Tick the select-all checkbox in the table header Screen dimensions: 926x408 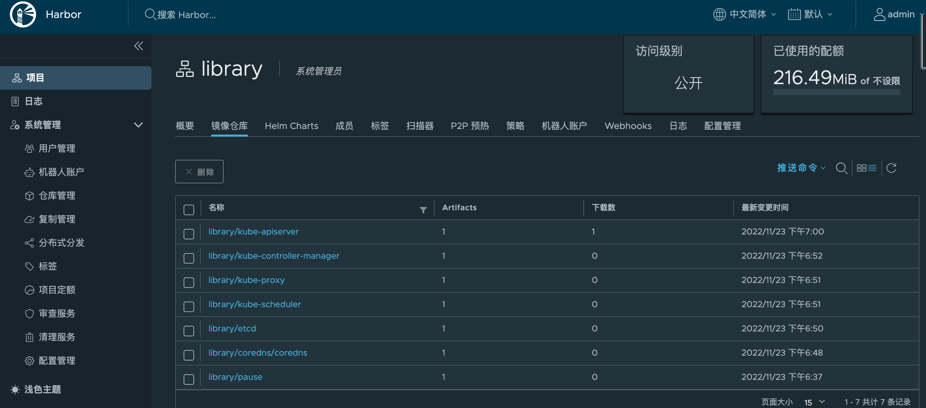pos(189,210)
